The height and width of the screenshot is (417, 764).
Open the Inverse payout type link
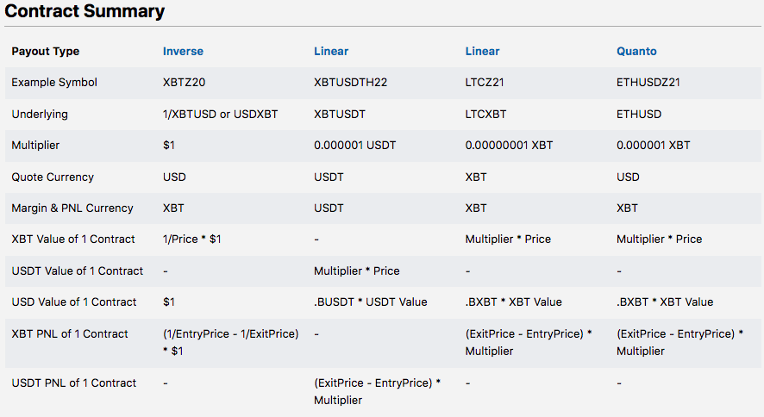pos(183,51)
